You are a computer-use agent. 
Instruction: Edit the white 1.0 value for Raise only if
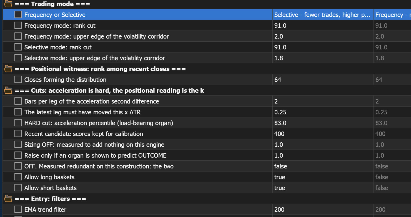click(323, 155)
